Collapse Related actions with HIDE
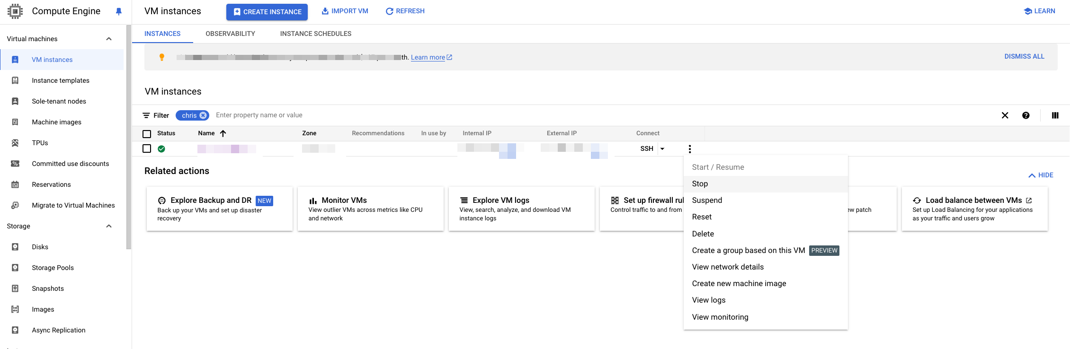The height and width of the screenshot is (349, 1070). tap(1041, 175)
